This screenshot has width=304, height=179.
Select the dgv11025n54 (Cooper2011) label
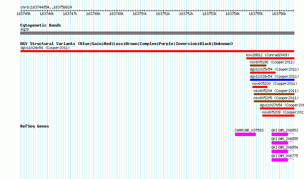(274, 69)
